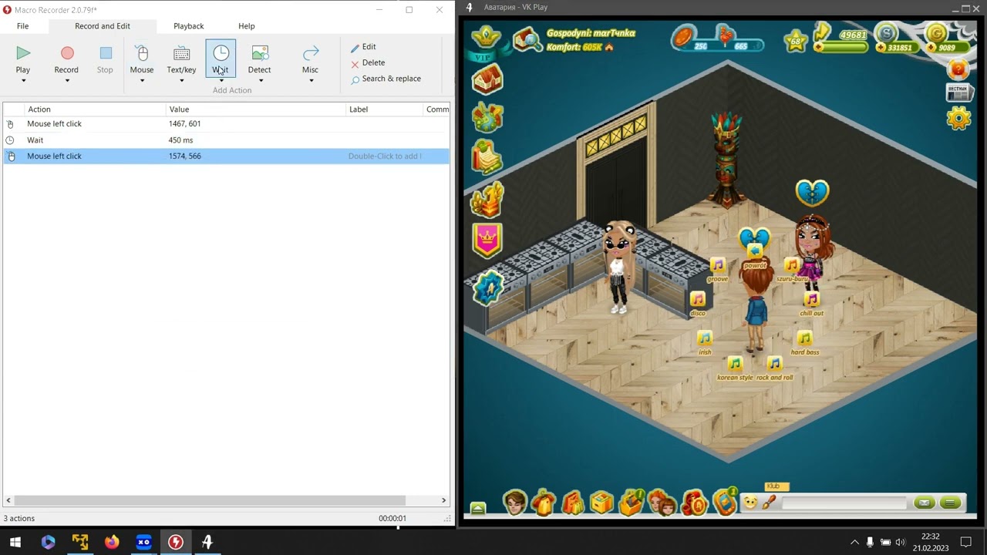Click the VIP crown icon in game
The image size is (987, 555).
coord(485,42)
